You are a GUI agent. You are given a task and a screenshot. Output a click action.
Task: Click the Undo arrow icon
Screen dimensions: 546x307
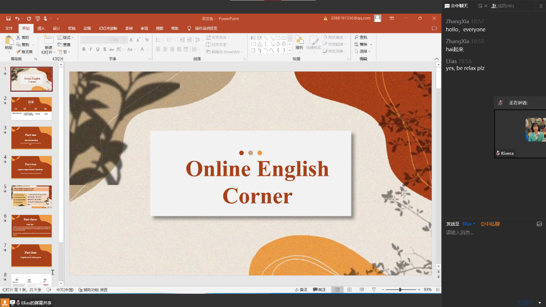pyautogui.click(x=17, y=18)
